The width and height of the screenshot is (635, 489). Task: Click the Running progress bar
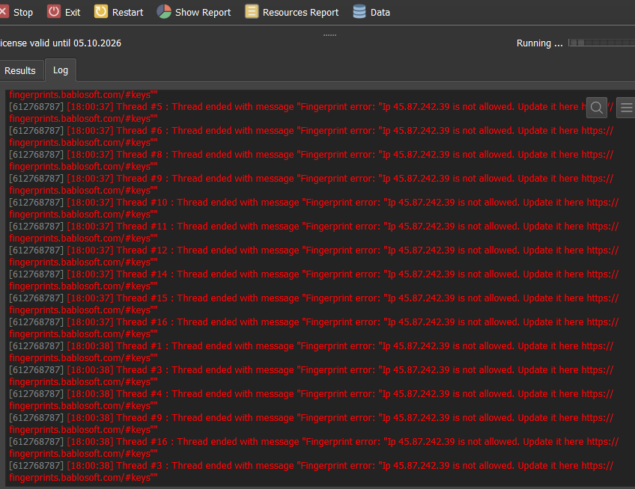[601, 43]
